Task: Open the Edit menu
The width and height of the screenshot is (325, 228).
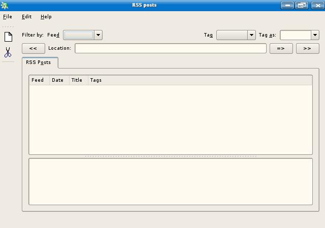Action: tap(27, 17)
